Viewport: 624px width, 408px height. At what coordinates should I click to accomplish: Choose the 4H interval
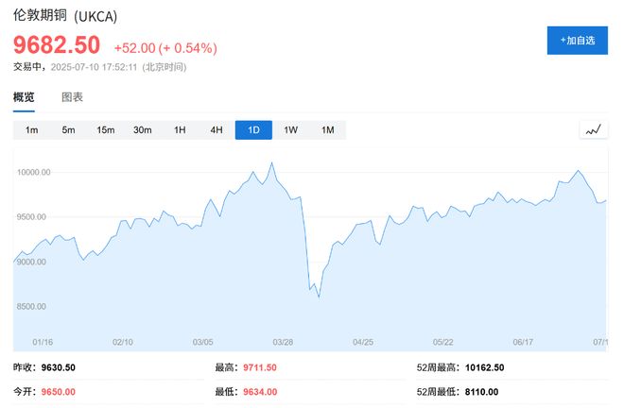[x=217, y=129]
